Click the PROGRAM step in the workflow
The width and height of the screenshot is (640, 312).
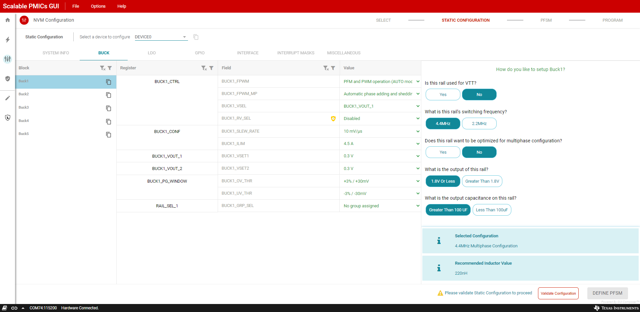(x=612, y=20)
